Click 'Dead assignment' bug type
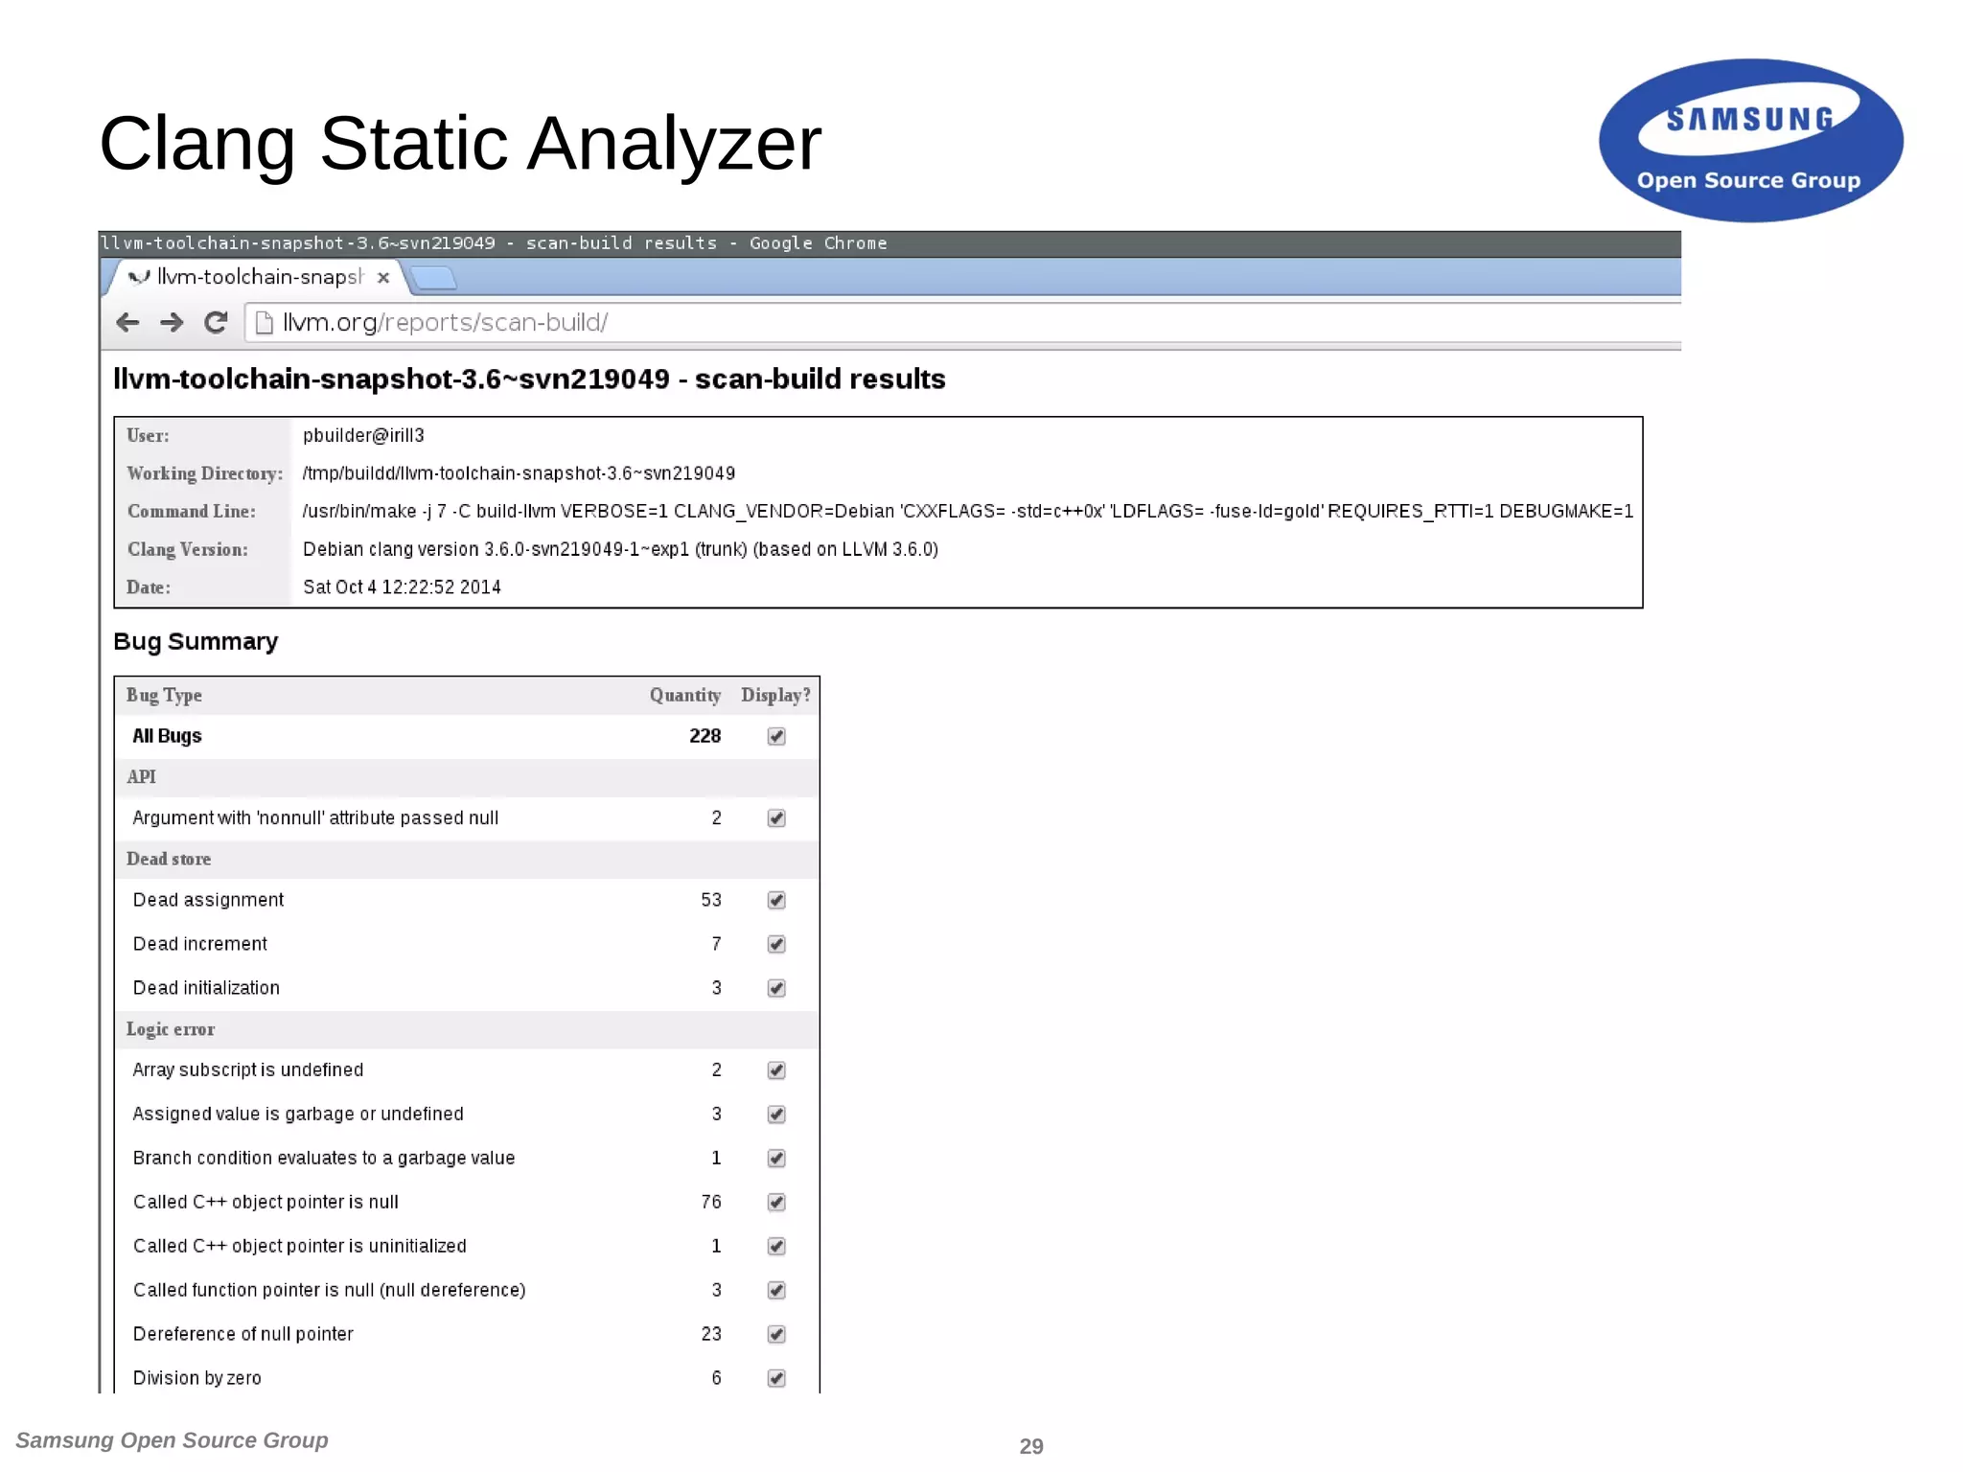Viewport: 1963px width, 1472px height. coord(208,900)
